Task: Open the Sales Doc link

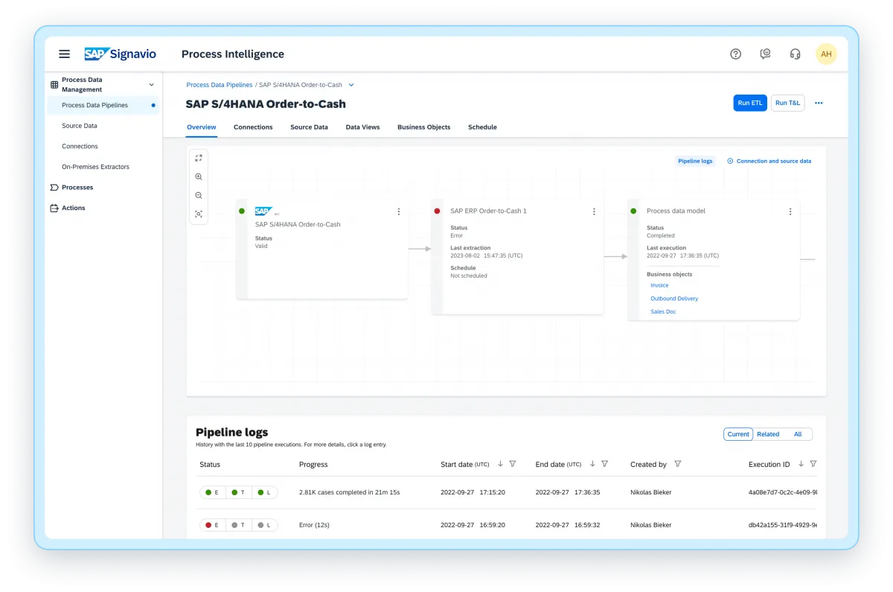Action: click(x=663, y=312)
